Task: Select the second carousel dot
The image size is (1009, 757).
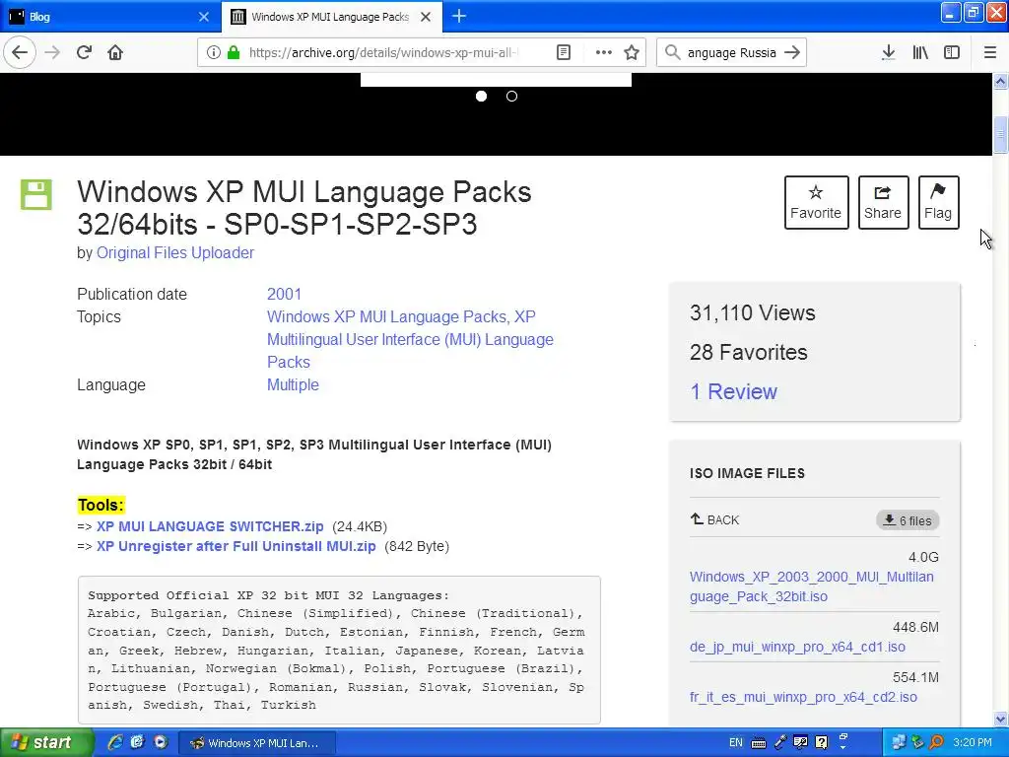Action: click(x=511, y=96)
